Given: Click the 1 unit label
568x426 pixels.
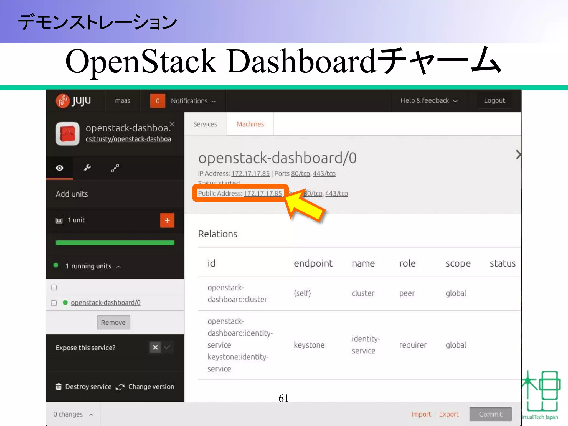Looking at the screenshot, I should pyautogui.click(x=76, y=220).
